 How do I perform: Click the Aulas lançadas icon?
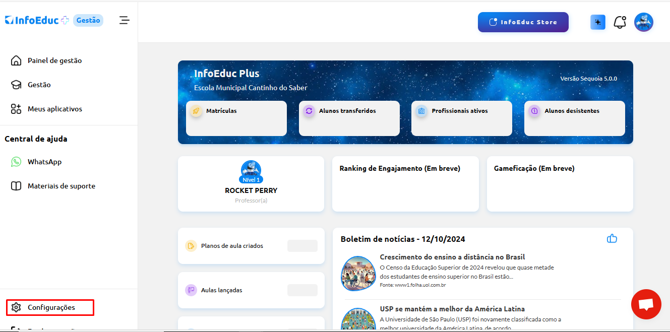(x=191, y=290)
